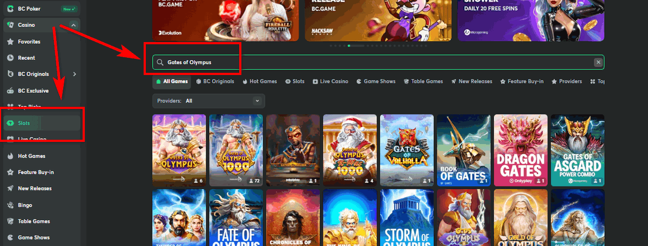Open Bingo in sidebar
The width and height of the screenshot is (648, 246).
pyautogui.click(x=41, y=205)
